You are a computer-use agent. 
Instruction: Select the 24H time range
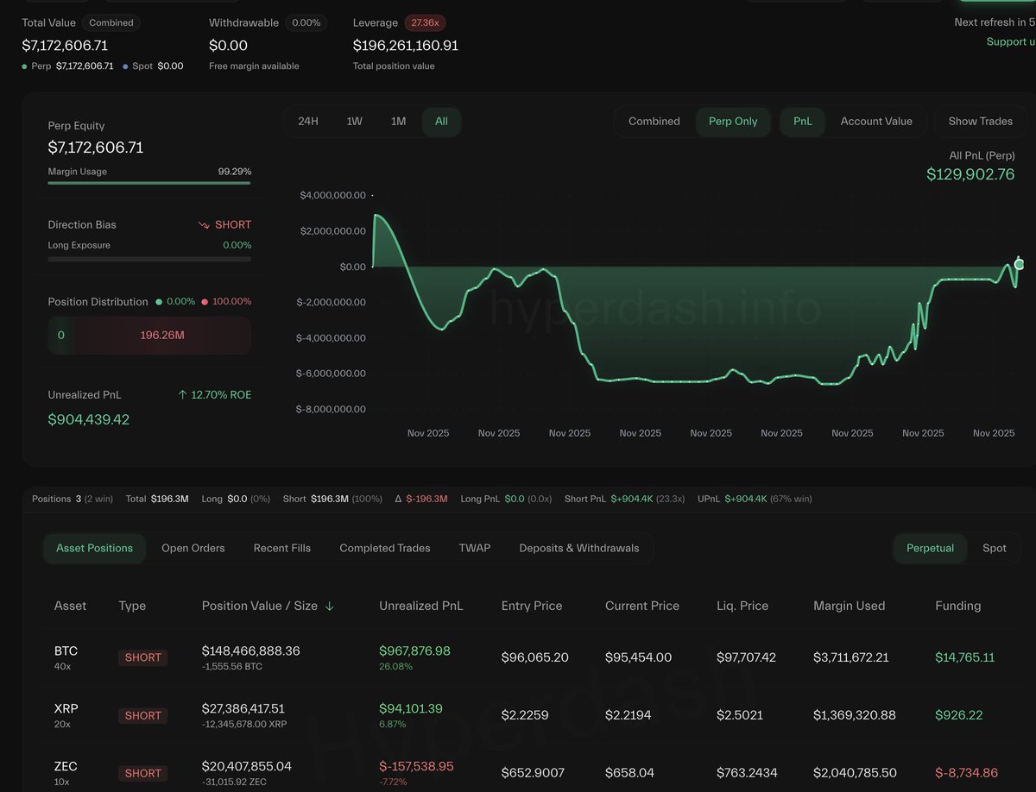coord(308,122)
